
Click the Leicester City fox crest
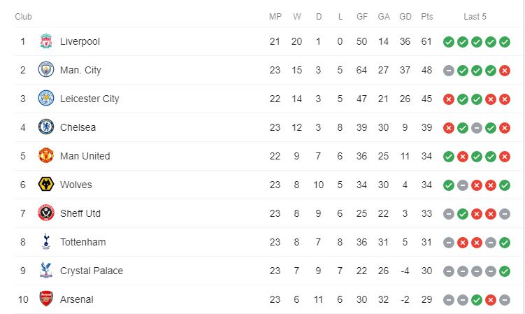click(x=46, y=99)
